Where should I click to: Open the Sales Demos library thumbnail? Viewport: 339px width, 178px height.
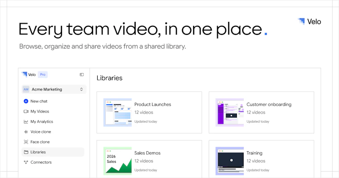(x=117, y=161)
